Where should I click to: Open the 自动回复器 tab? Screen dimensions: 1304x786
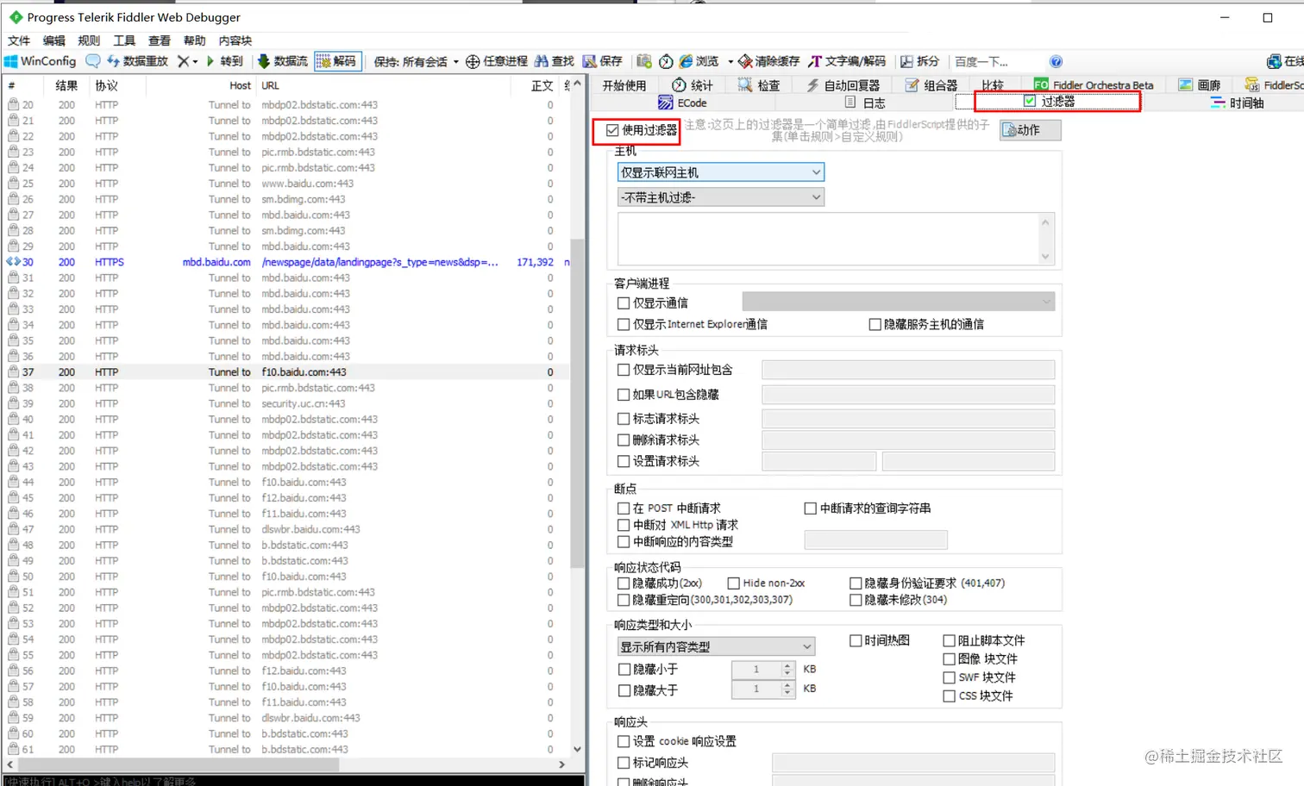pyautogui.click(x=843, y=84)
